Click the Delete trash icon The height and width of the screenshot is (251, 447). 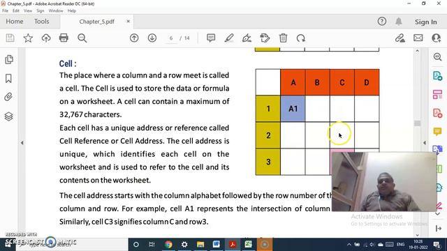click(283, 38)
